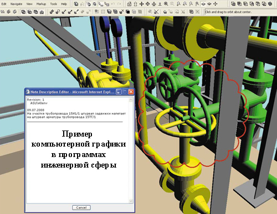This screenshot has height=214, width=277.
Task: Select the active orbit about center tool
Action: click(203, 4)
